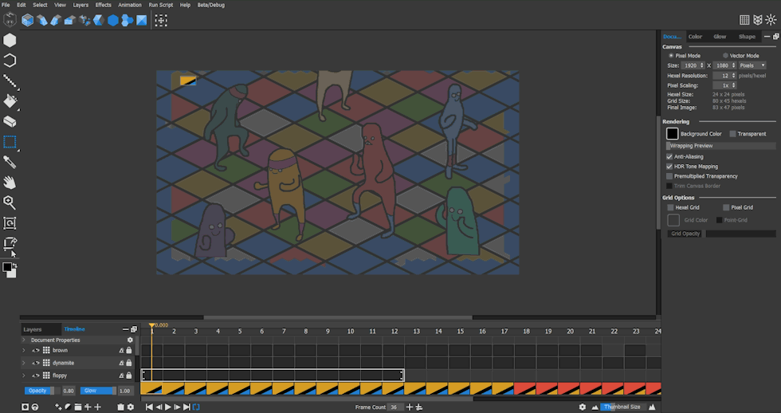The width and height of the screenshot is (781, 413).
Task: Open the Effects menu
Action: click(x=104, y=5)
